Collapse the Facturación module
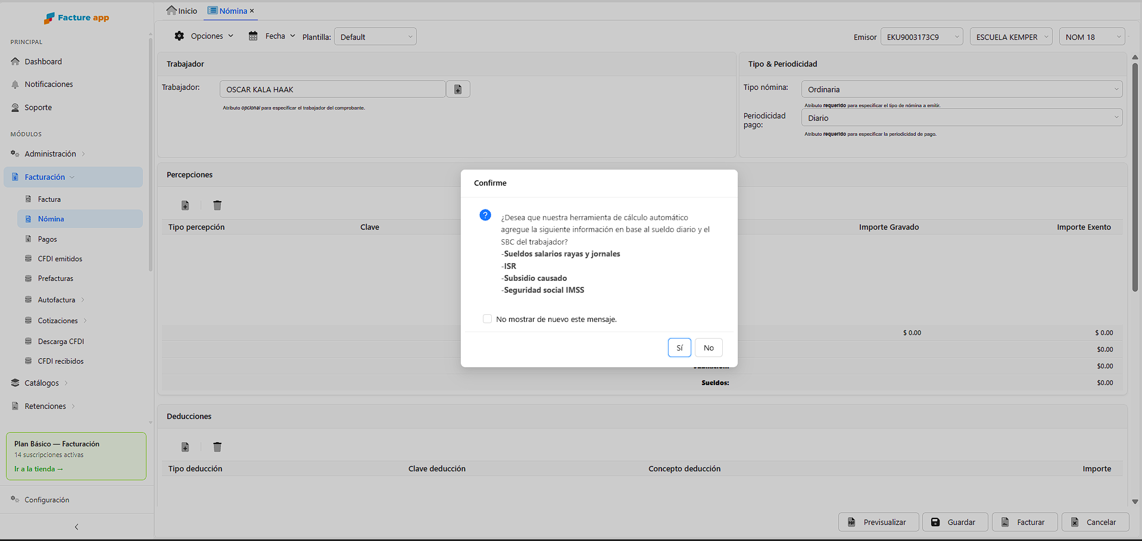 (x=73, y=177)
